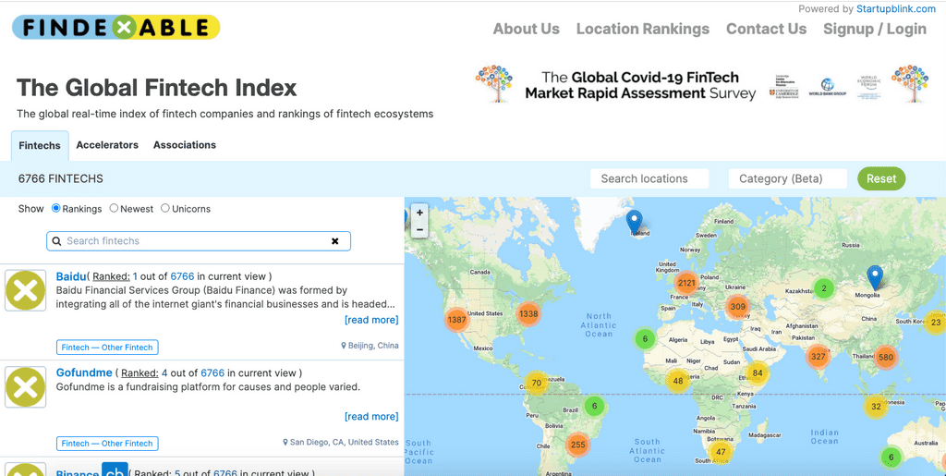Open the 1387 cluster on US west
This screenshot has height=476, width=946.
click(456, 320)
